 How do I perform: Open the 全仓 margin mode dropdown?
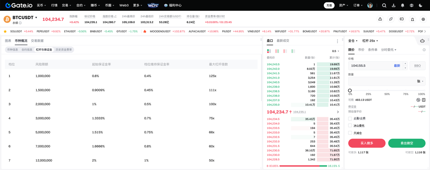(x=353, y=41)
